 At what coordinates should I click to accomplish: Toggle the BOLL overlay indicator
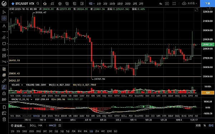(33, 125)
